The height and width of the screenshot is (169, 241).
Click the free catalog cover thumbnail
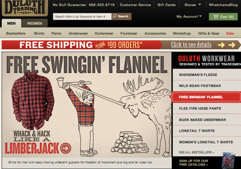pos(228,160)
